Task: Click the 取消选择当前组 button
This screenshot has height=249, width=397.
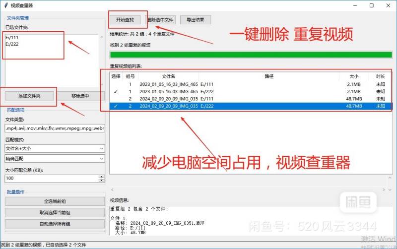Action: click(55, 213)
